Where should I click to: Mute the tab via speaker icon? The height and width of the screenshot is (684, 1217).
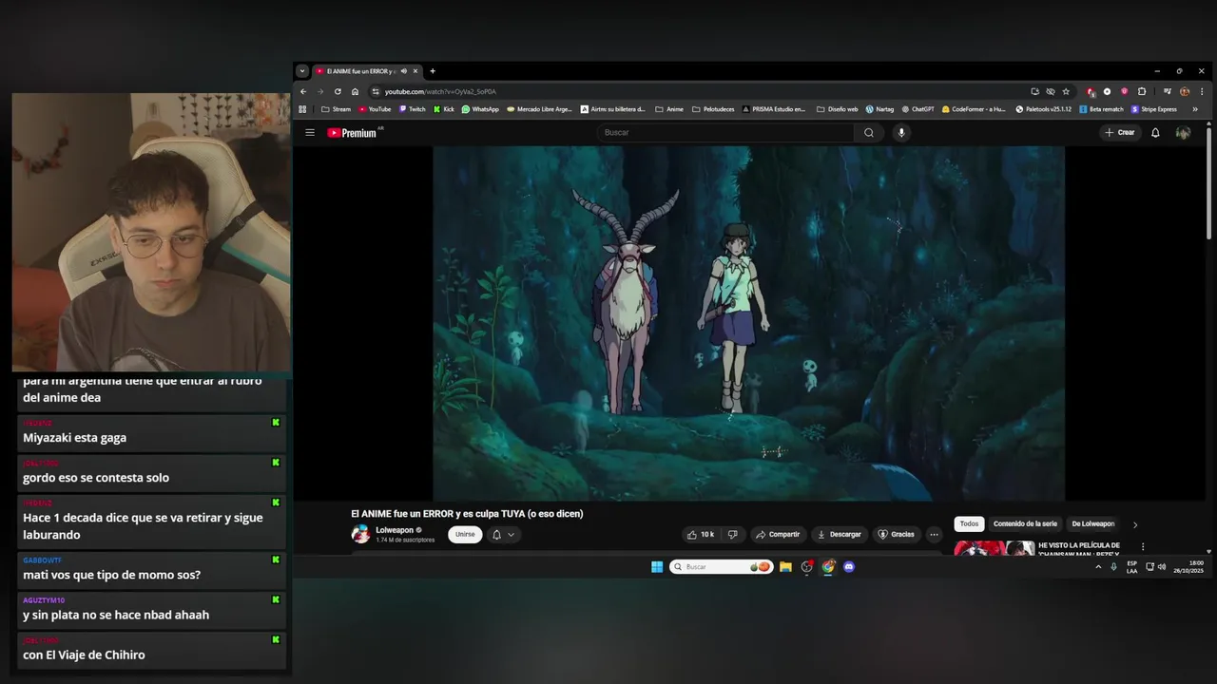tap(403, 71)
